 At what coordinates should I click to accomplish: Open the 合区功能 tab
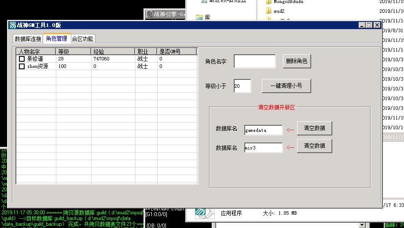coord(83,39)
